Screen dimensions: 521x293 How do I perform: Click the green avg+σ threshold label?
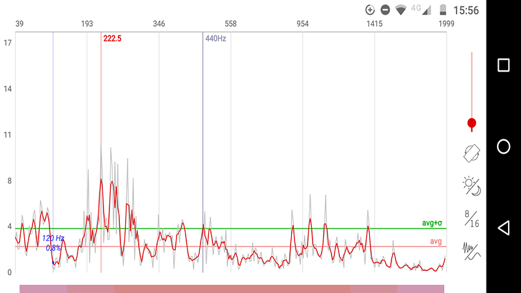[x=432, y=223]
